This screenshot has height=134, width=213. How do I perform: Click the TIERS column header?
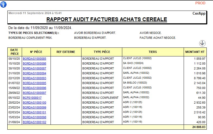153,52
